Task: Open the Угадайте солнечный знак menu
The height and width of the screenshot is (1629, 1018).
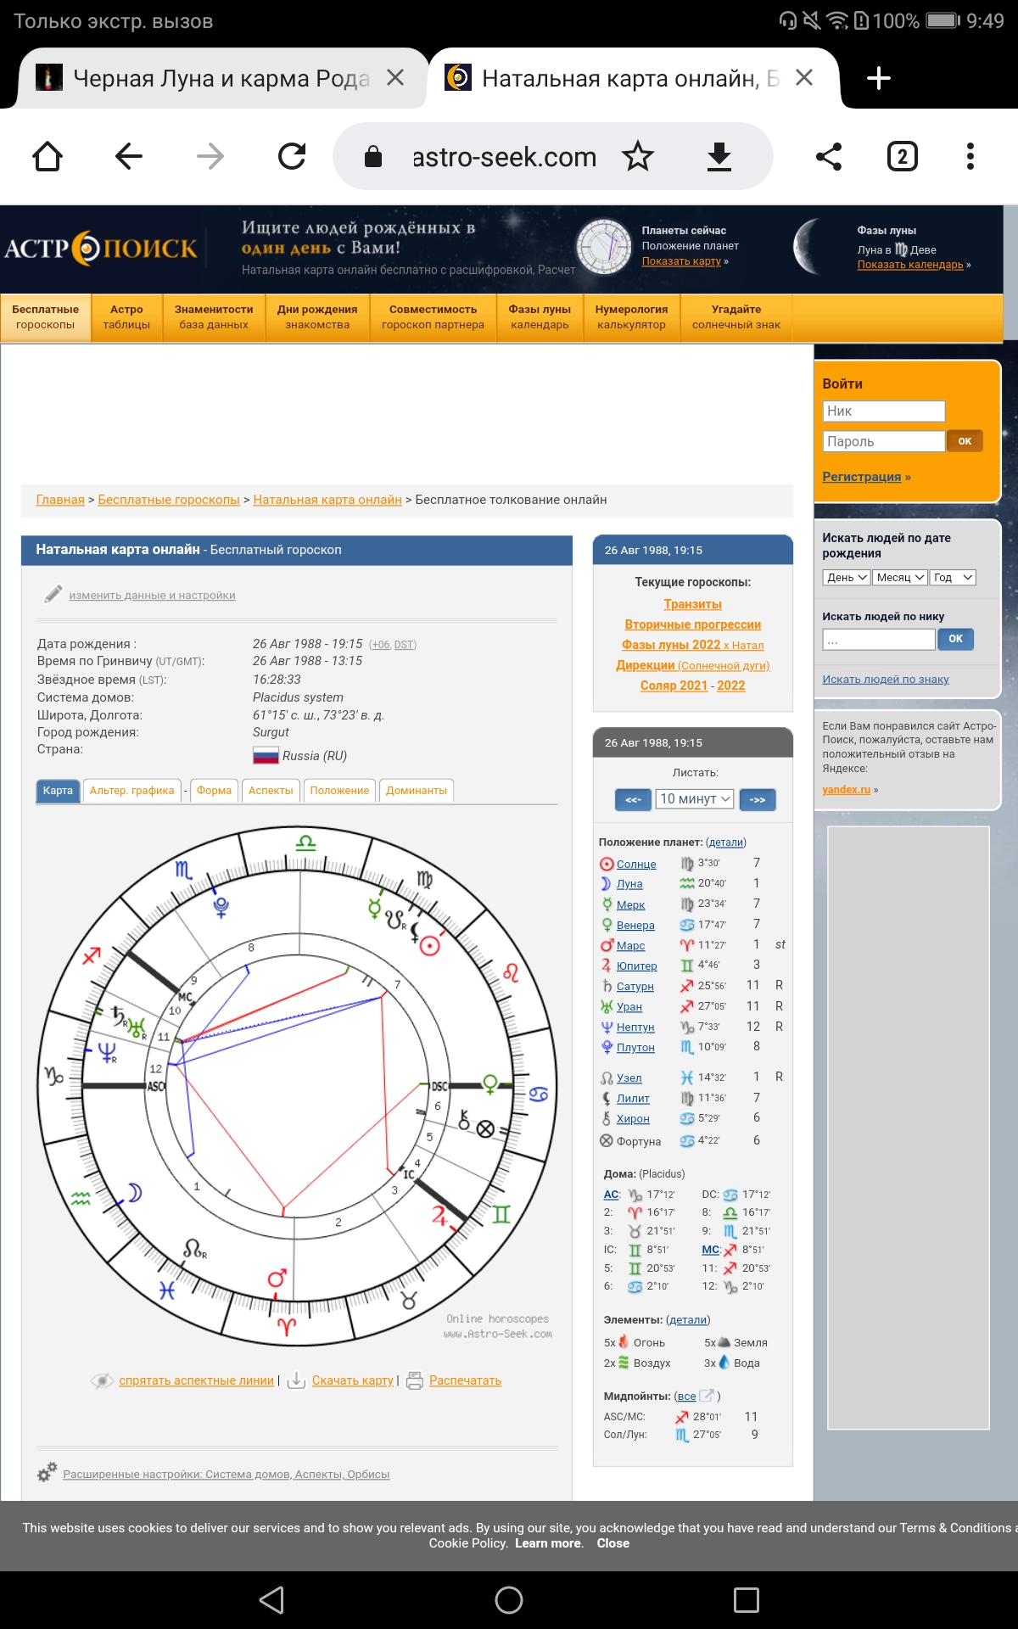Action: coord(736,317)
